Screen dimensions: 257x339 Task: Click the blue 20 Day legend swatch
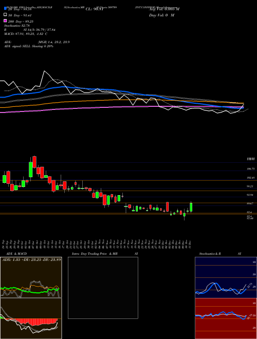pos(5,9)
